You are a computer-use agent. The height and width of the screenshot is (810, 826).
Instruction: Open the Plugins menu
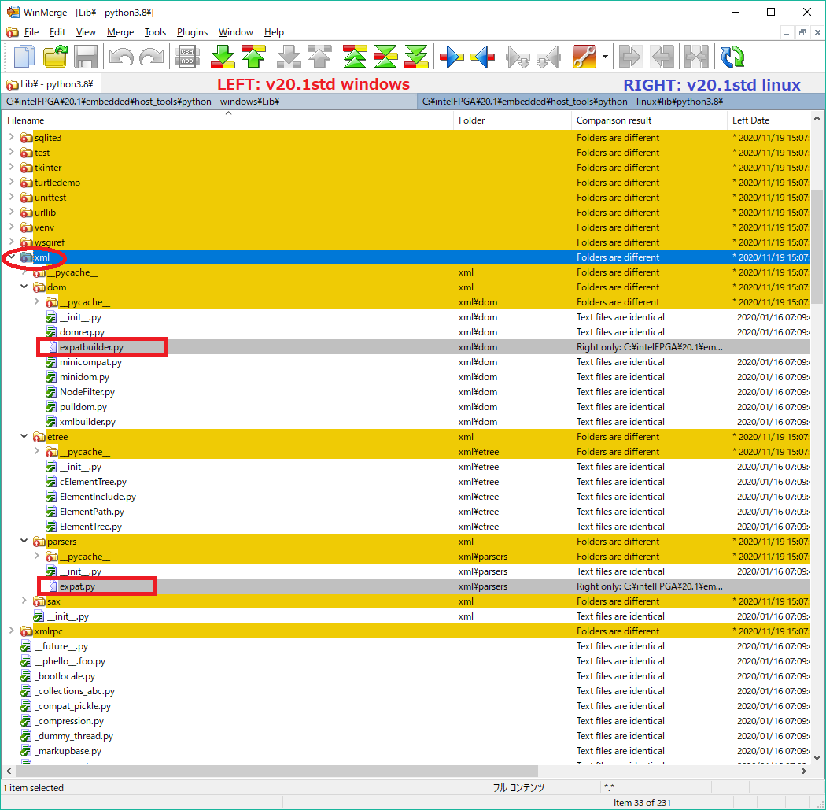point(192,32)
